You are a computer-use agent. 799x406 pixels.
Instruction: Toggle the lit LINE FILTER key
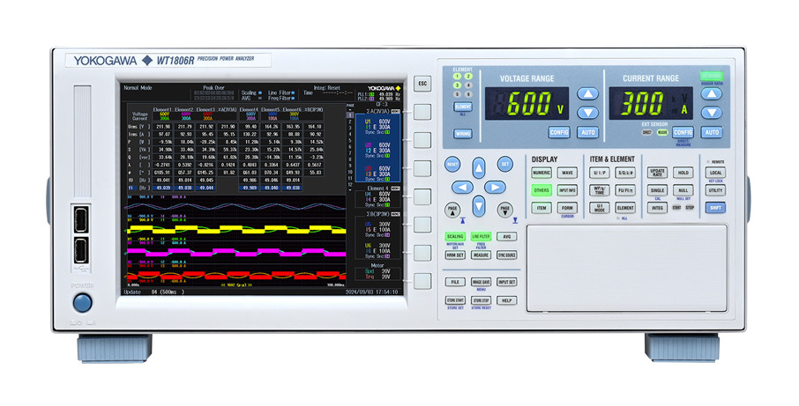[481, 237]
